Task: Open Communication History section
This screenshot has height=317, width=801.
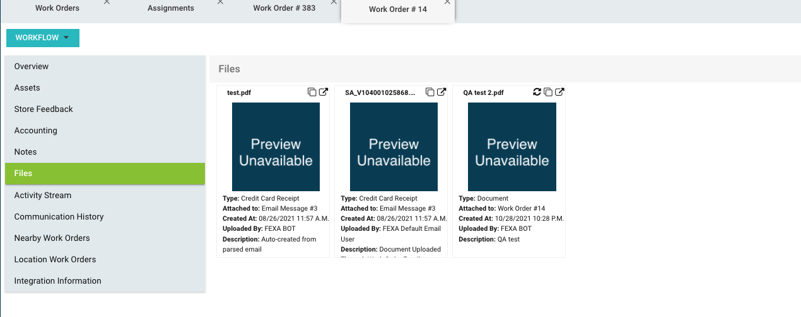Action: click(x=59, y=217)
